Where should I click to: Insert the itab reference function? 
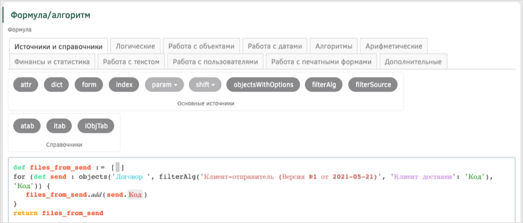59,126
